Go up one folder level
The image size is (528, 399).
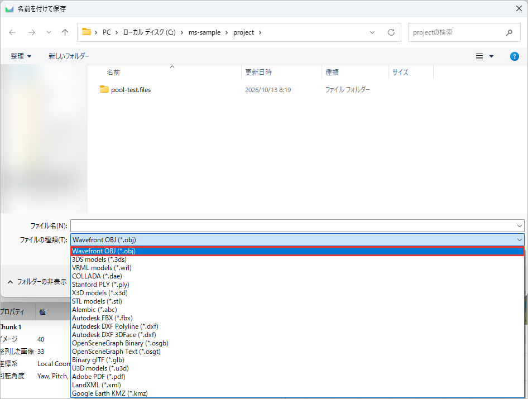(65, 32)
